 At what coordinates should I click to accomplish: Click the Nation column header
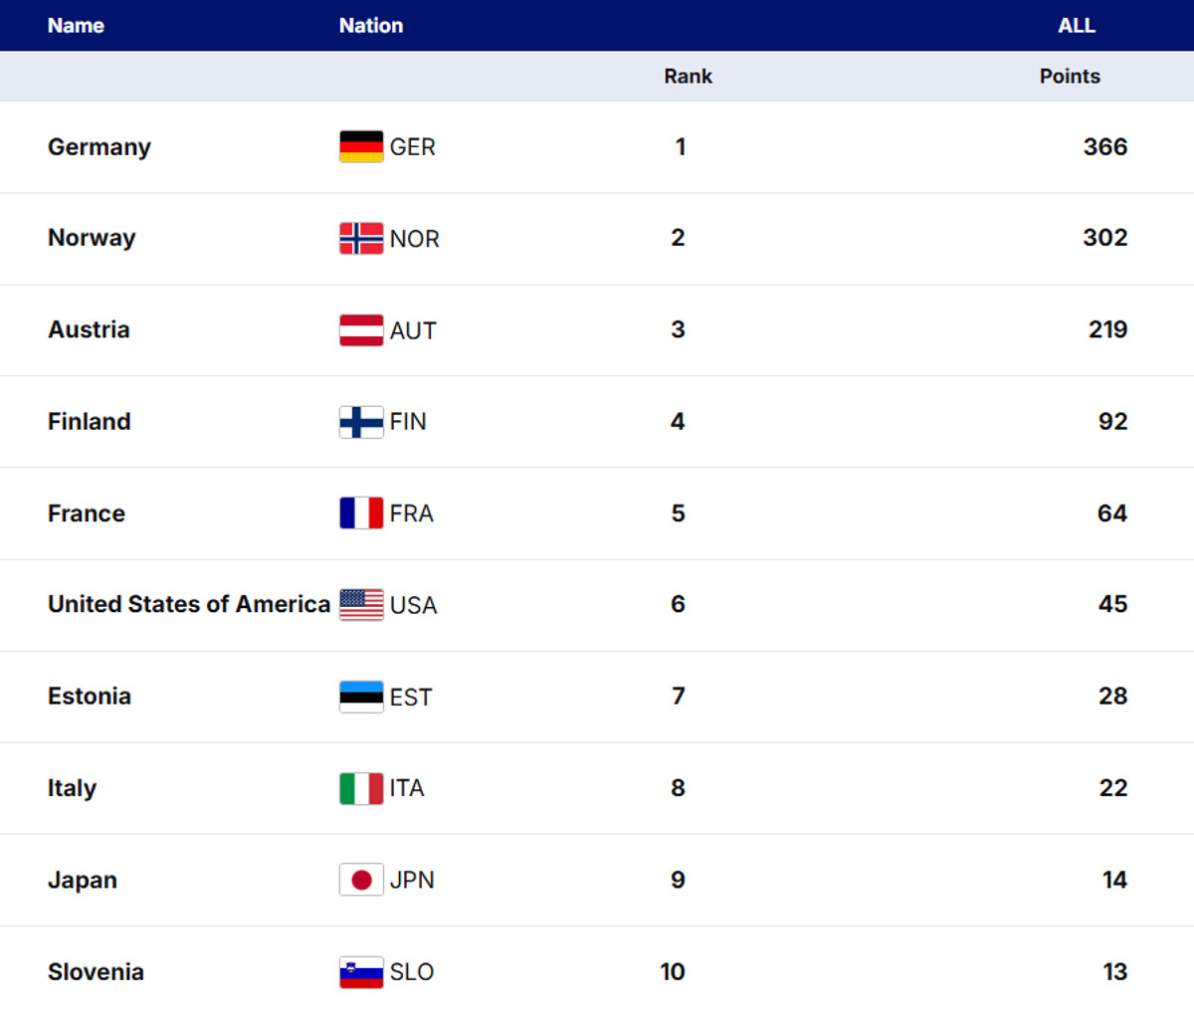[x=371, y=26]
